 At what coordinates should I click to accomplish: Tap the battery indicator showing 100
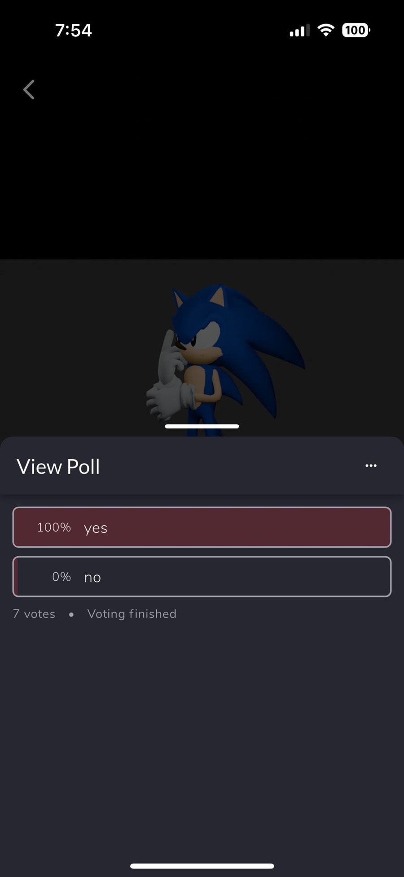(x=356, y=30)
